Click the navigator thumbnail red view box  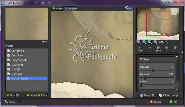pos(158,24)
